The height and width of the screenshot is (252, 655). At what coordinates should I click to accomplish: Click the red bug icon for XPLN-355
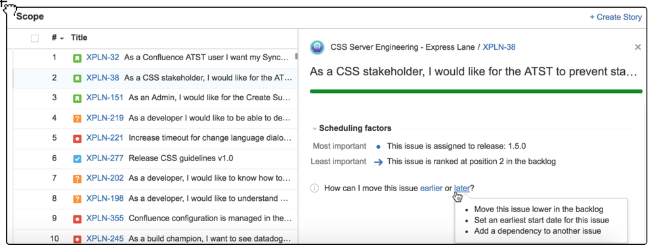(x=77, y=219)
